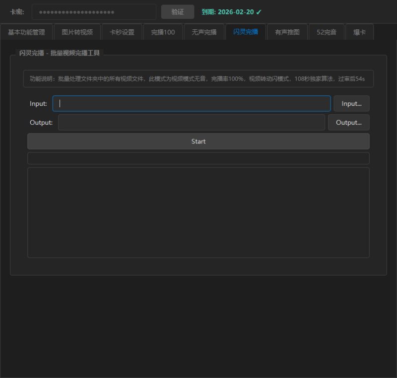Open the 图片转视频 tab
The height and width of the screenshot is (378, 397).
(x=77, y=32)
